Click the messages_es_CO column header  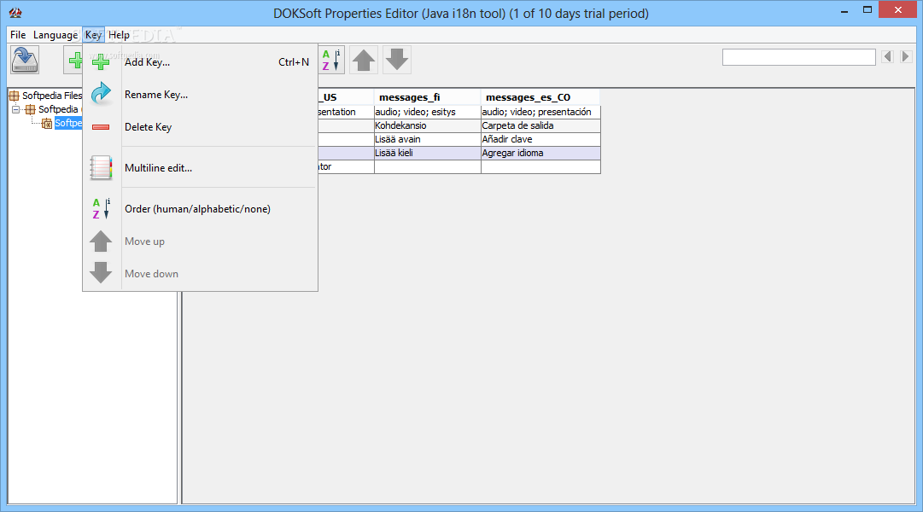click(540, 97)
